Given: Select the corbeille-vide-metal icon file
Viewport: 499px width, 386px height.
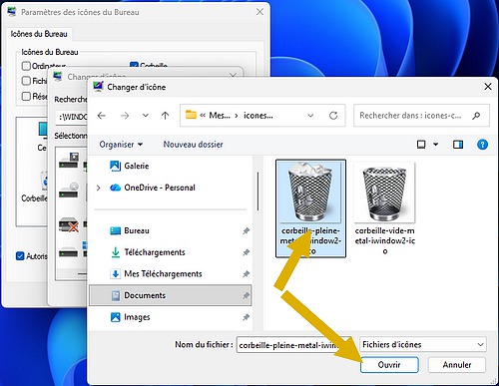Looking at the screenshot, I should (384, 208).
